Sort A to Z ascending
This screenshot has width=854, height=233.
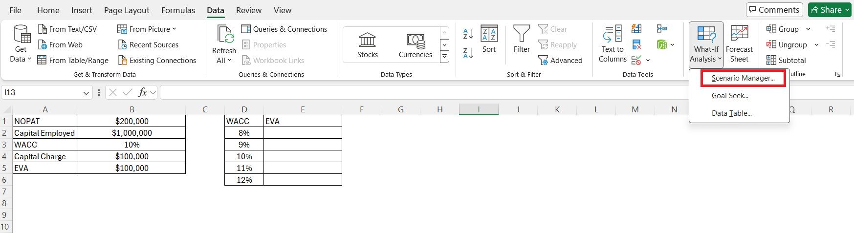pos(468,34)
